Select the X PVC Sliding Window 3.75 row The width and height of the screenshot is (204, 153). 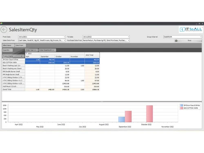tap(13, 78)
